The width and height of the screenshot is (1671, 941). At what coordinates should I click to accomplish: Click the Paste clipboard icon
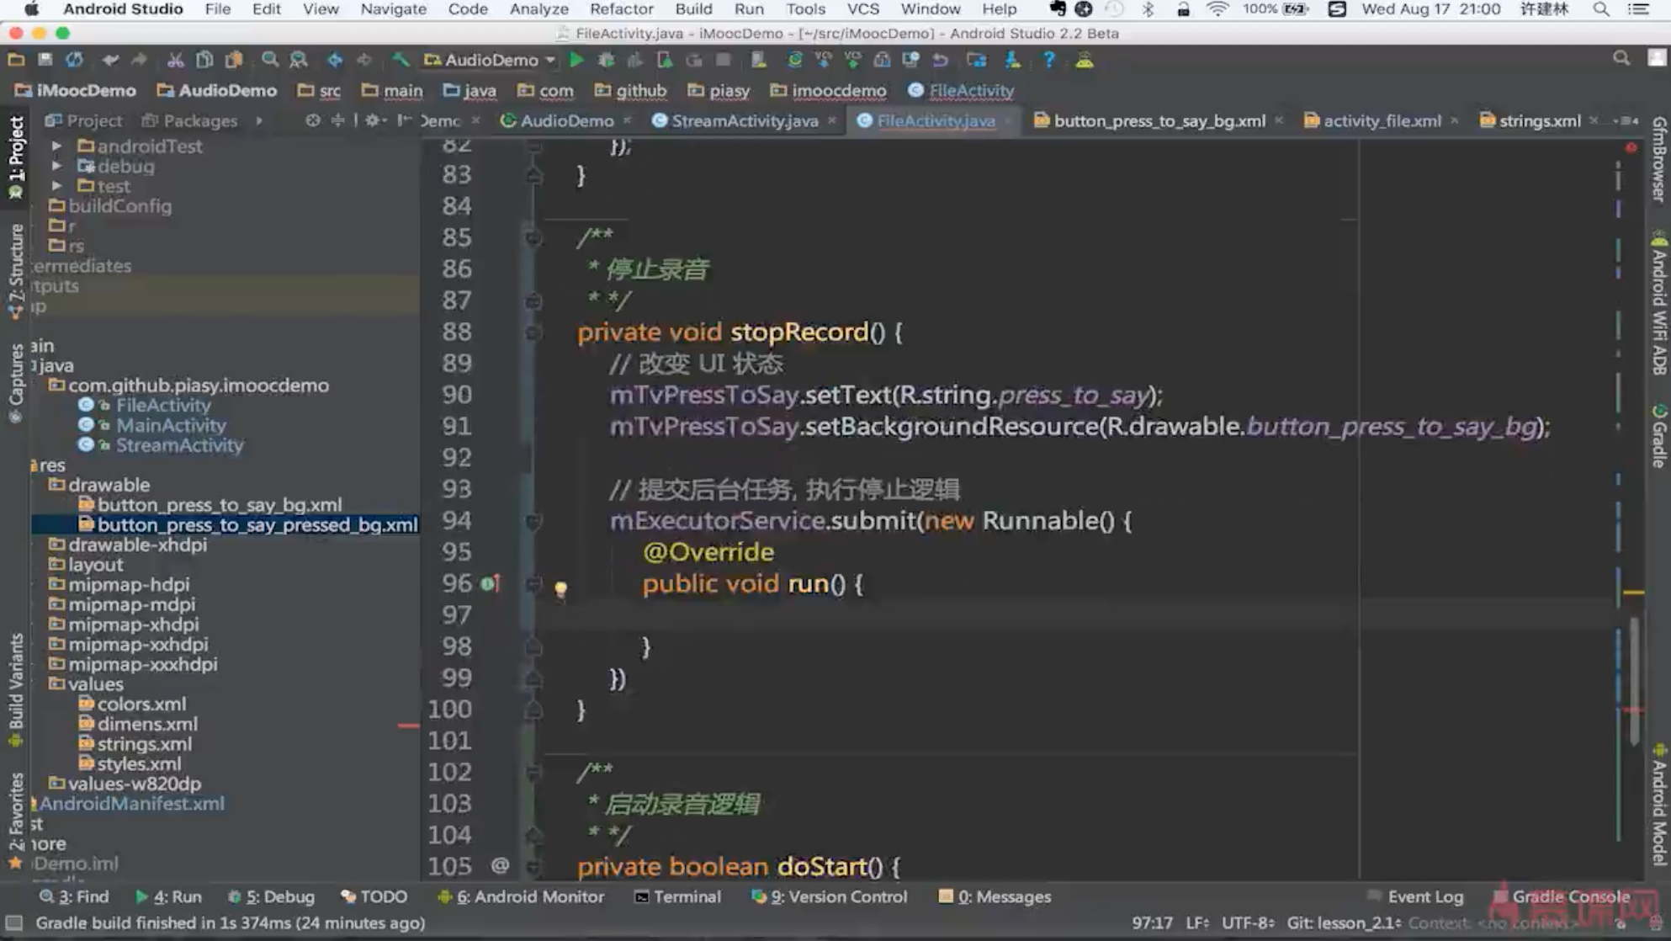pos(234,60)
